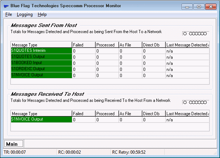This screenshot has width=220, height=158.
Task: Click Processed column header in Received To Host table
Action: coord(106,114)
